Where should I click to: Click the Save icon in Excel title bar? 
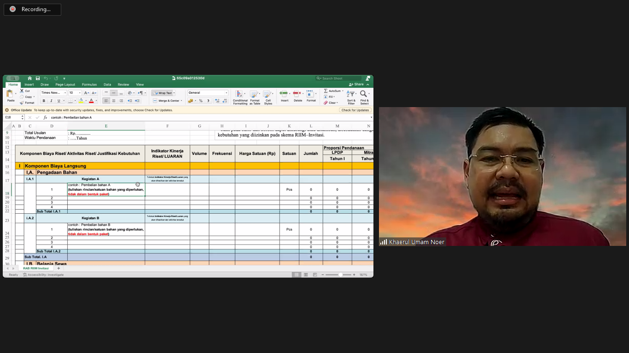point(38,78)
